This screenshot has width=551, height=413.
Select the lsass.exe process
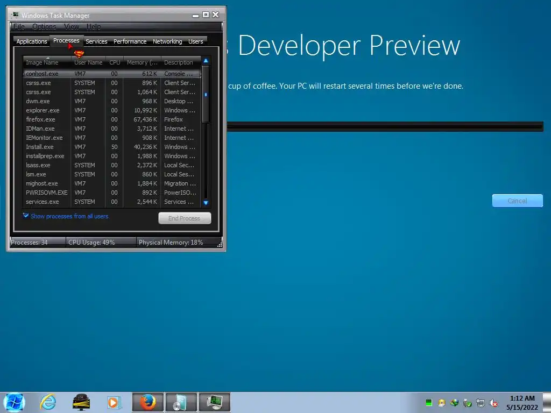tap(112, 165)
